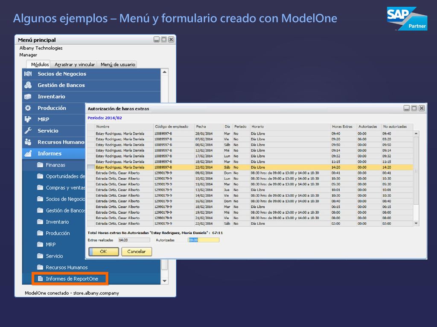Click the table scrollbar up arrow
This screenshot has height=327, width=437.
click(416, 134)
